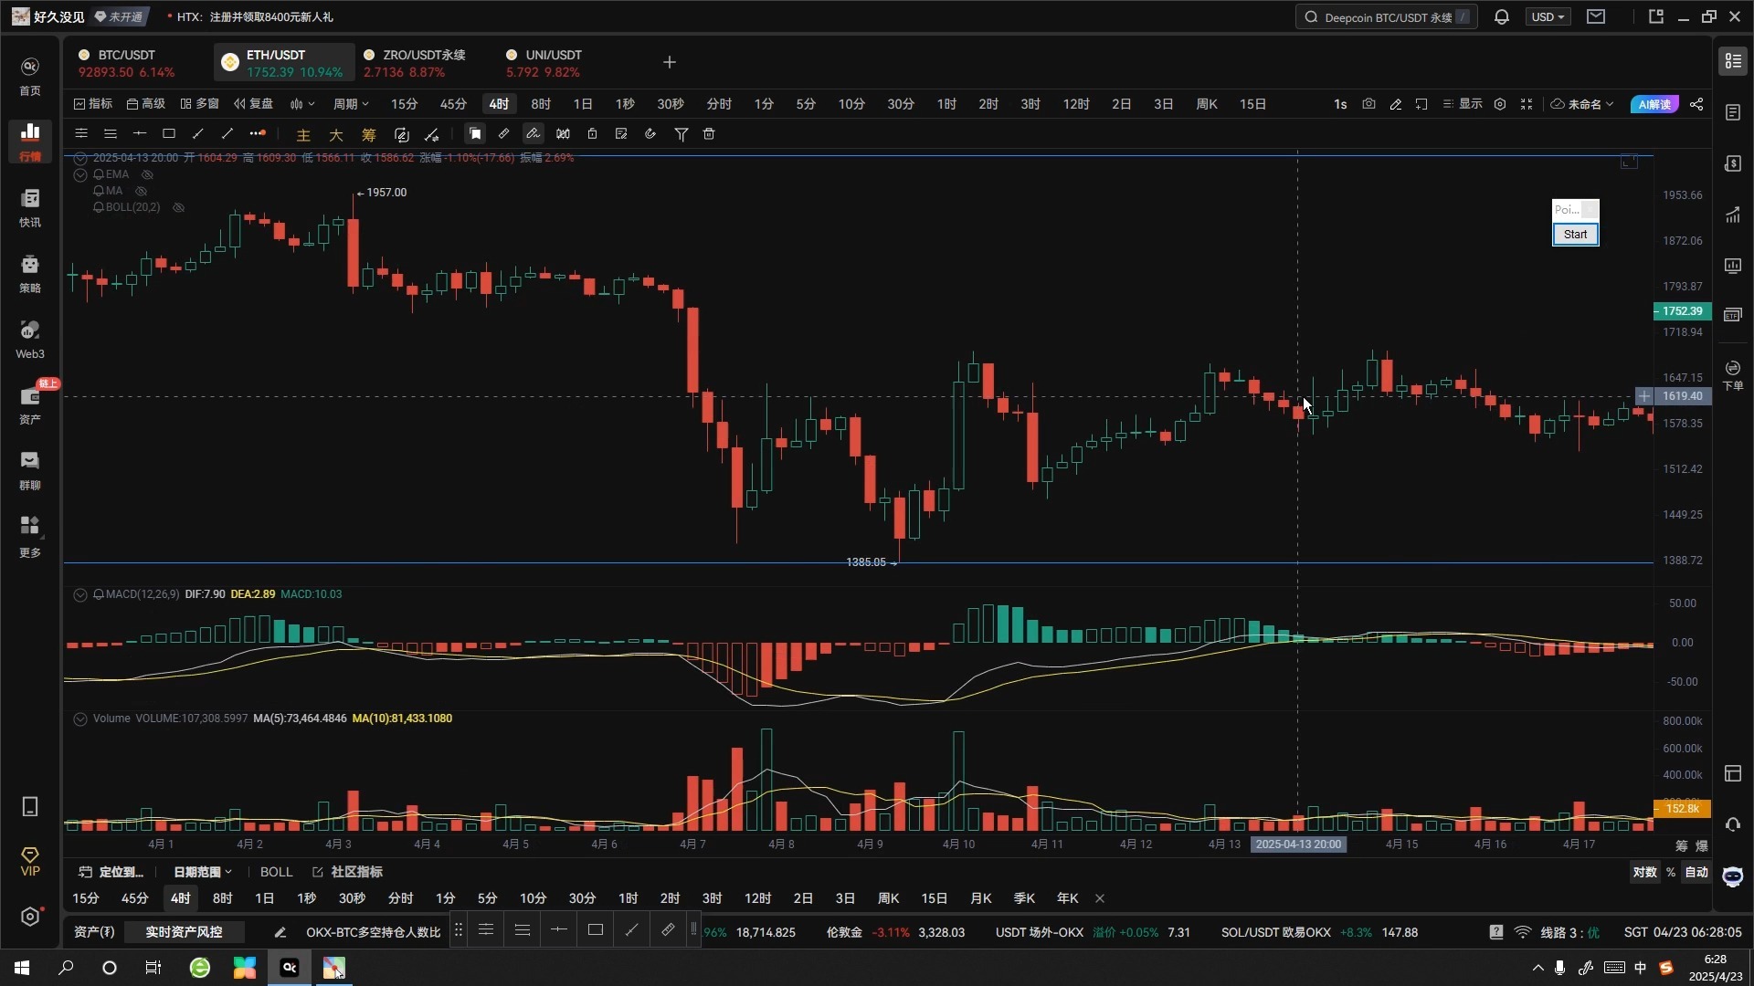Click the Deepcoin BTC/USDT search field
This screenshot has width=1754, height=986.
(1386, 16)
